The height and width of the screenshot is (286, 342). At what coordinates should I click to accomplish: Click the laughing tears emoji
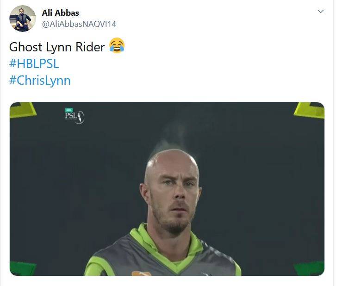117,45
